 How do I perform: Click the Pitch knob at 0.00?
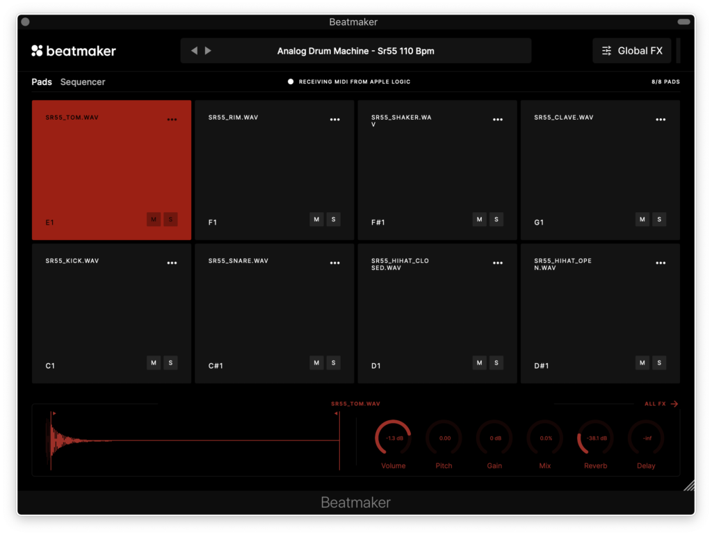444,438
